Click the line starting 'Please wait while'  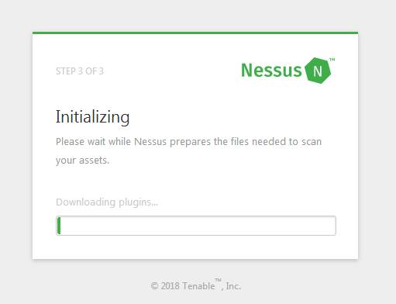[188, 142]
